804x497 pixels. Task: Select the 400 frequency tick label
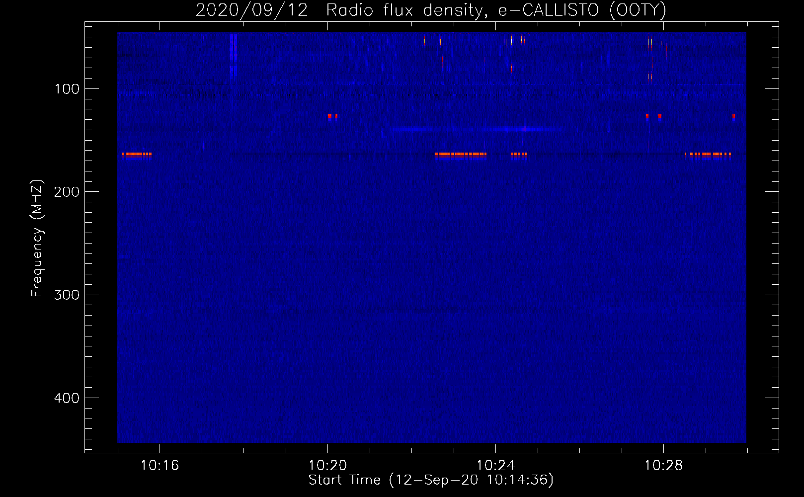(x=67, y=398)
